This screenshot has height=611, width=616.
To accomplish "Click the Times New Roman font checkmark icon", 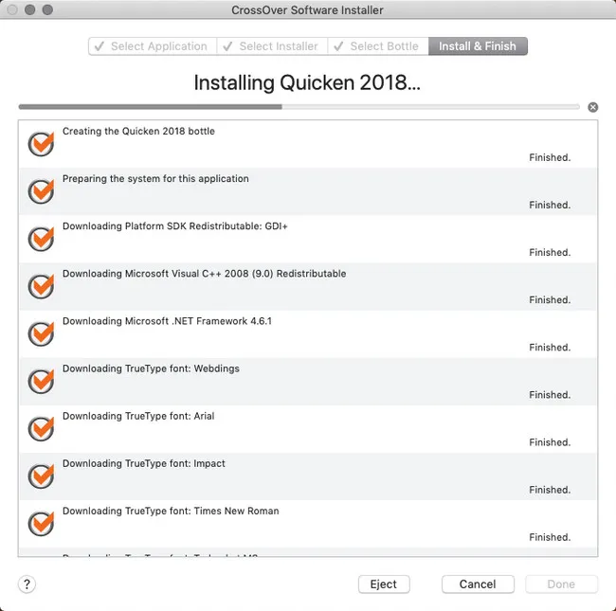I will tap(41, 523).
